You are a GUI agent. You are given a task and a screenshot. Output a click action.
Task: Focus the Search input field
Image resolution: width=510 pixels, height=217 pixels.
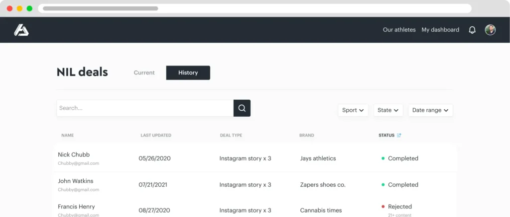click(x=144, y=108)
